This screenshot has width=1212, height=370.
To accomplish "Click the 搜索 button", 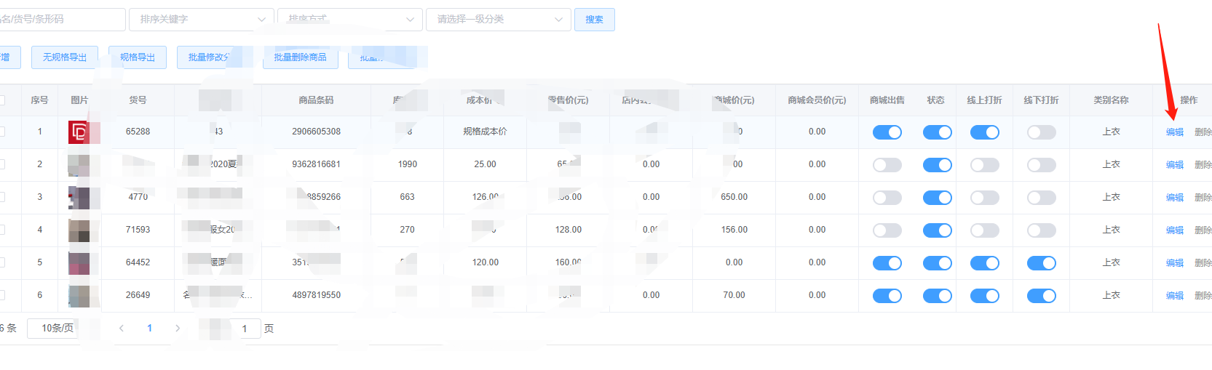I will (x=594, y=20).
